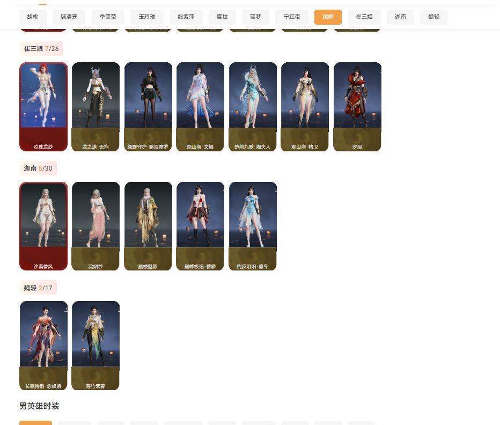Jump to the 崔三娘 section tab

pos(364,17)
